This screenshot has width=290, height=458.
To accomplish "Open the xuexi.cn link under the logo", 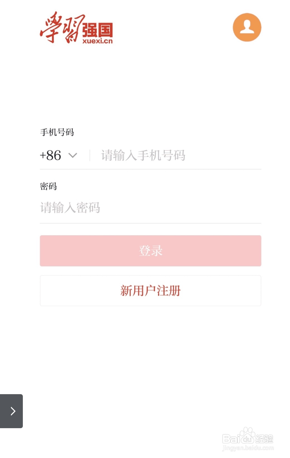I will click(x=98, y=41).
